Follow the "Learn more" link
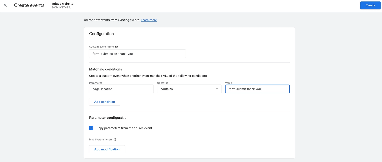The image size is (382, 162). pos(149,20)
